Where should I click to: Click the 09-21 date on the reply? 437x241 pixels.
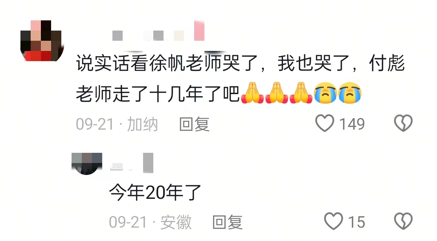point(128,222)
